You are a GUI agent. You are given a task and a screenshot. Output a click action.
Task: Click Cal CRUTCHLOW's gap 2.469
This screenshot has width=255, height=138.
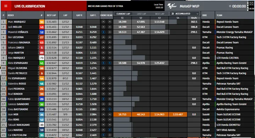pos(93,135)
